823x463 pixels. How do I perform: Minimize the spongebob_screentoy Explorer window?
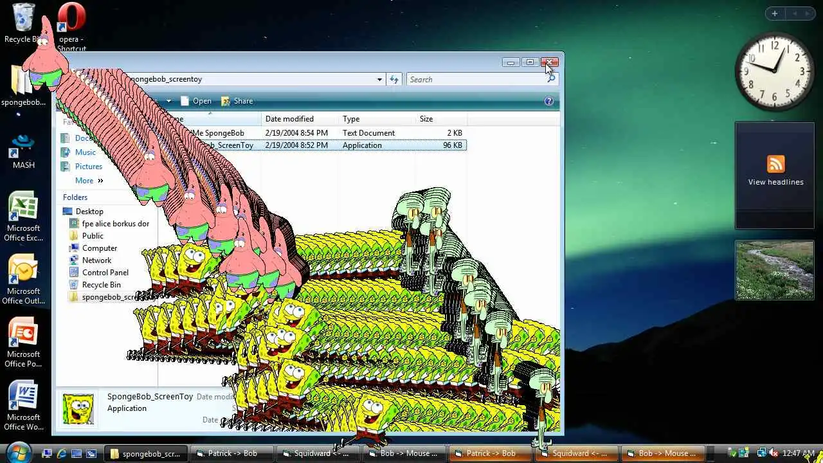(511, 62)
